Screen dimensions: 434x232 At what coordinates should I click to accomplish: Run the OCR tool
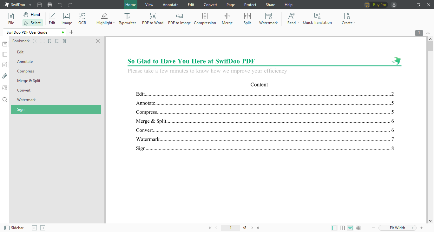[82, 19]
